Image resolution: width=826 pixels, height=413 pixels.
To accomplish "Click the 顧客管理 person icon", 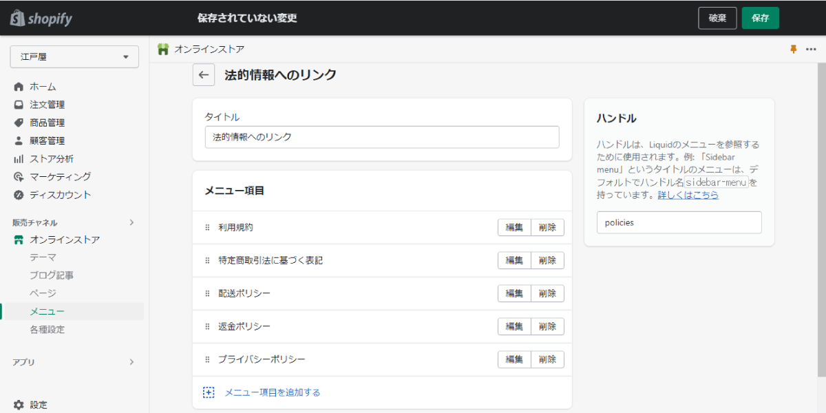I will [19, 140].
